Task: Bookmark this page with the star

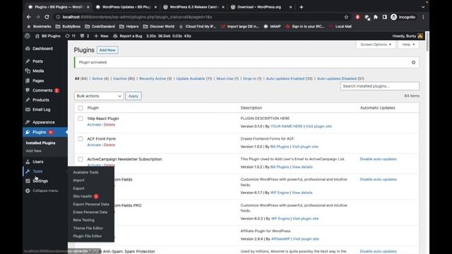Action: click(x=346, y=17)
